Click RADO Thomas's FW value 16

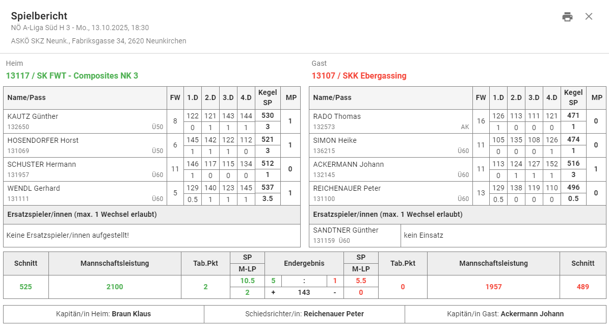tap(481, 121)
